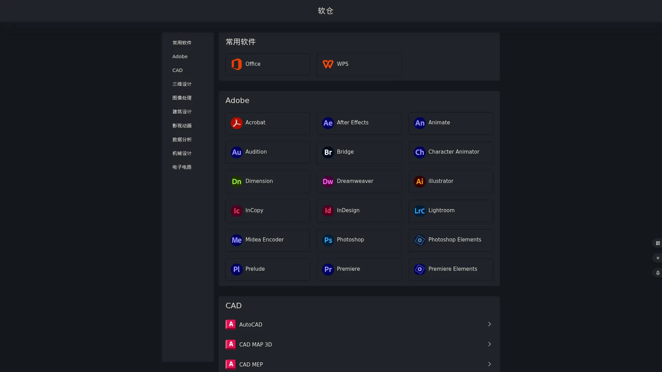Screen dimensions: 662x372
Task: Open the InDesign card label
Action: 348,210
